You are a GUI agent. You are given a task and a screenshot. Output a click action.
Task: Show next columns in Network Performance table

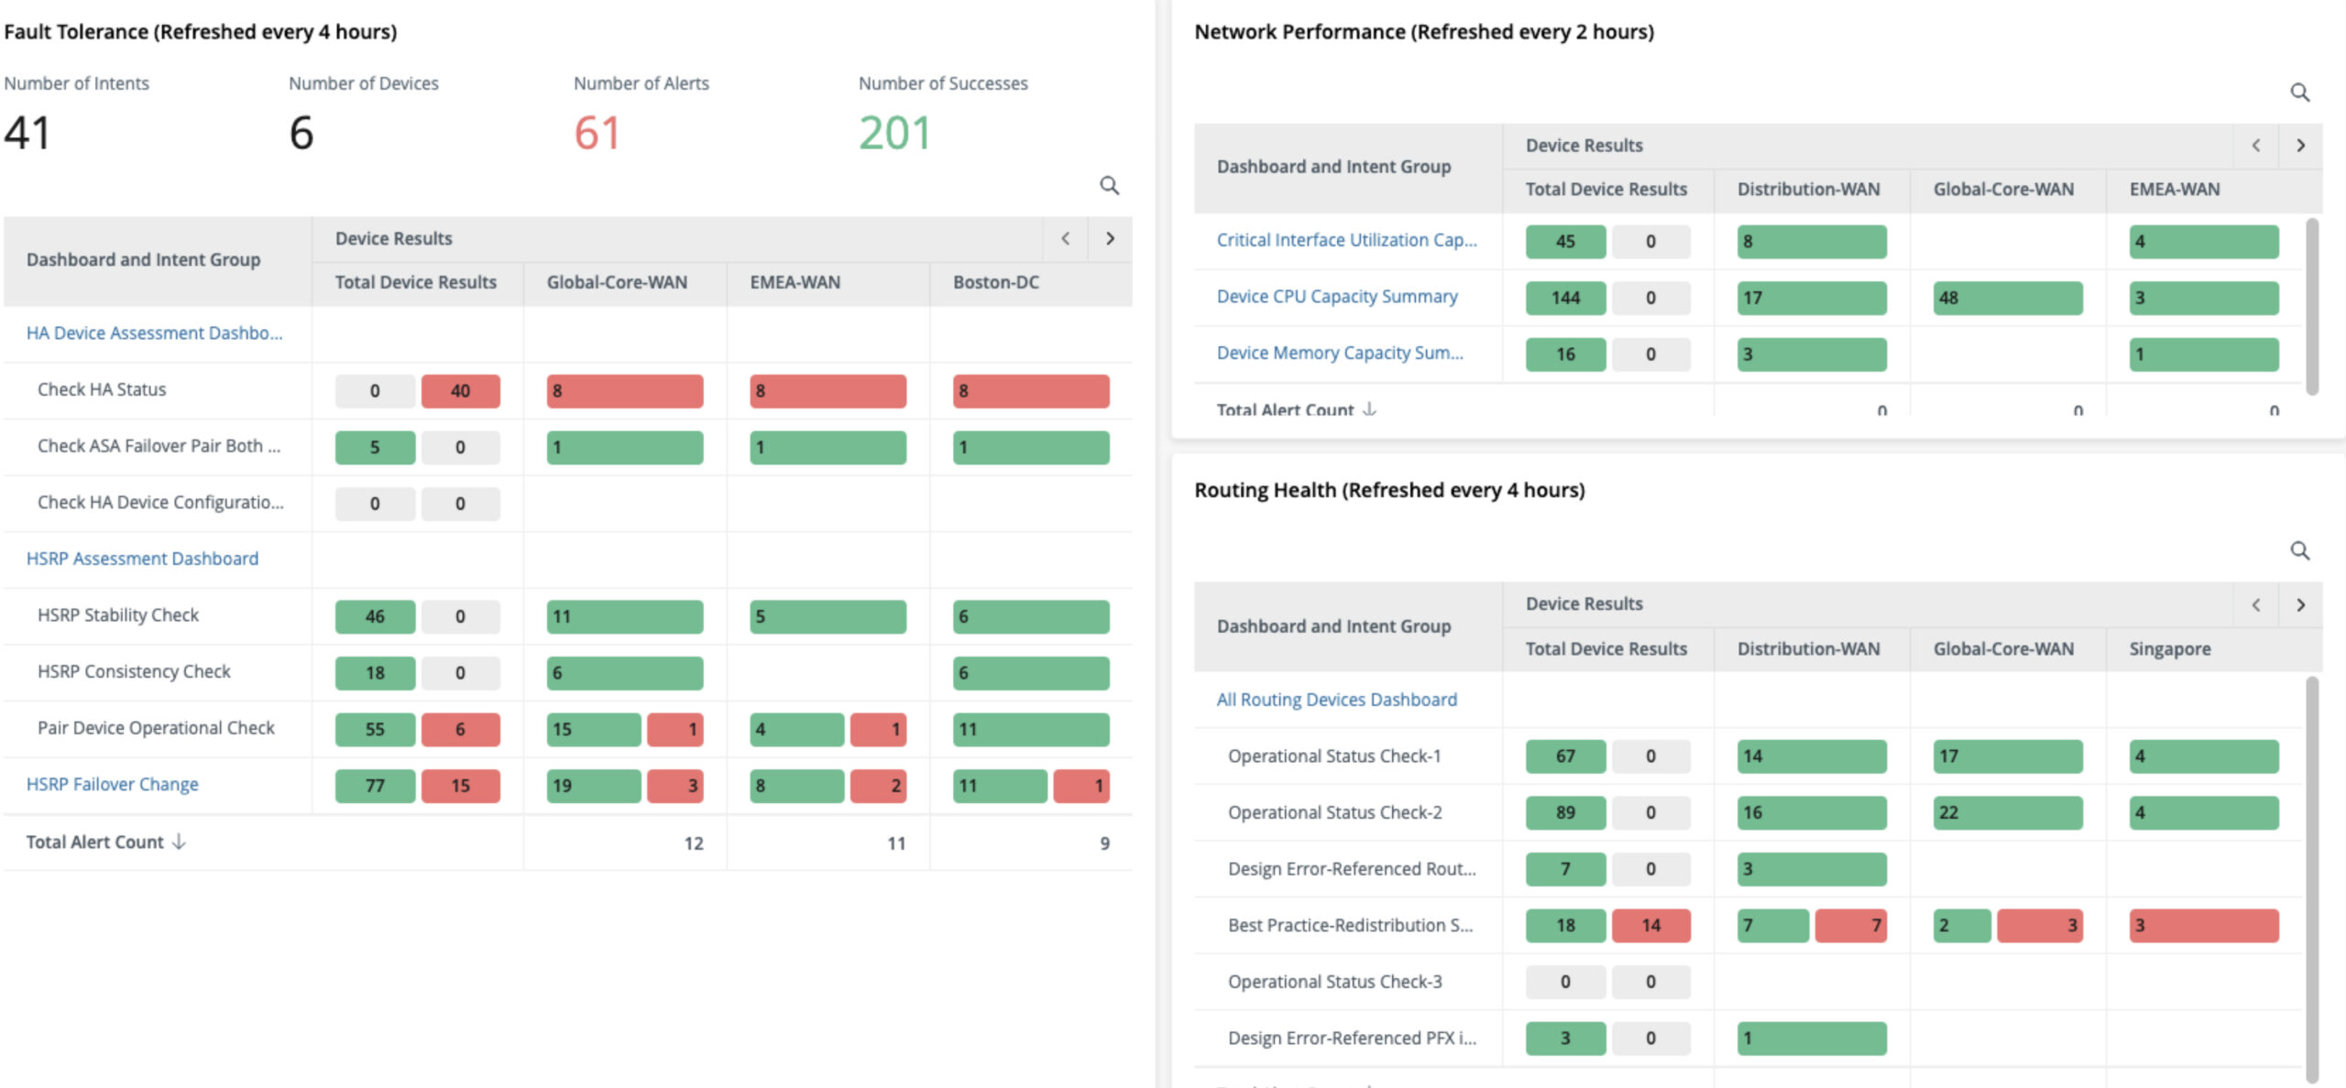coord(2300,146)
